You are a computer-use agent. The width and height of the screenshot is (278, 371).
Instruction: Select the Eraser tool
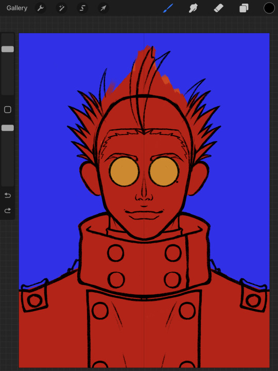click(218, 8)
